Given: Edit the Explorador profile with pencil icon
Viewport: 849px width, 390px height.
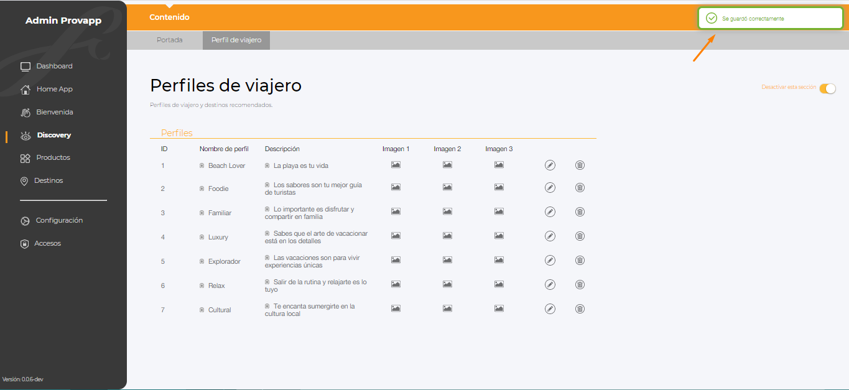Looking at the screenshot, I should (x=550, y=261).
